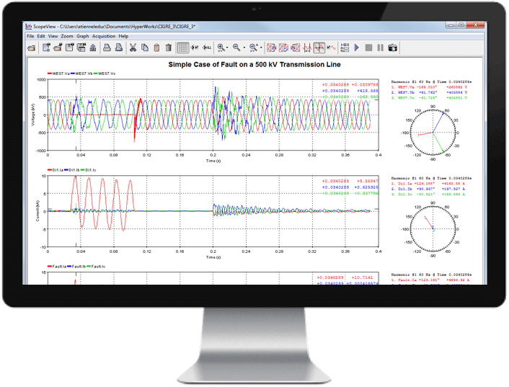Click the Fault.Ia legend entry

click(x=57, y=267)
